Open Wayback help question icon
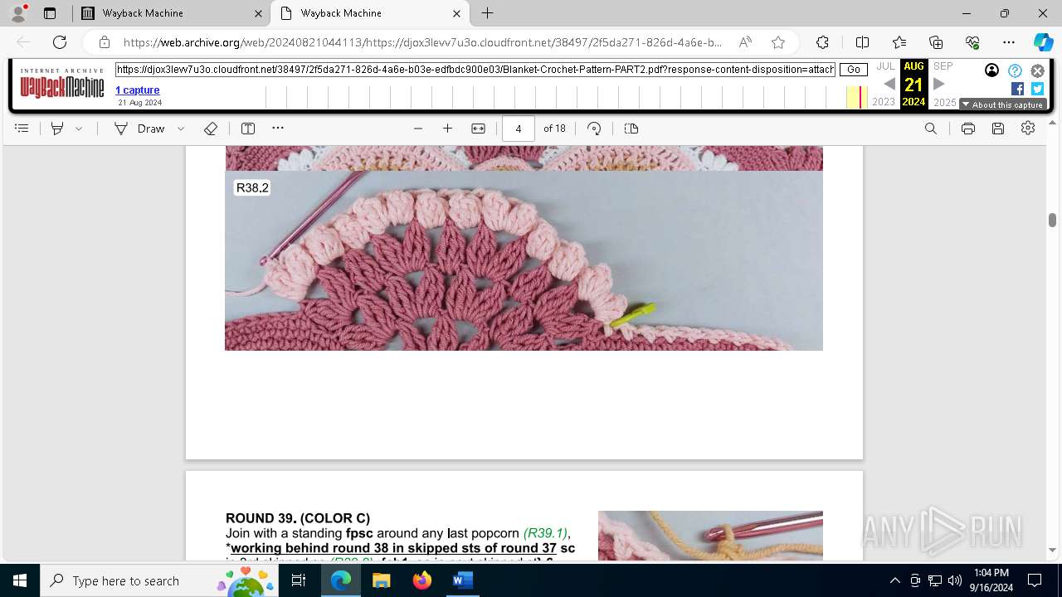The height and width of the screenshot is (597, 1062). coord(1015,70)
